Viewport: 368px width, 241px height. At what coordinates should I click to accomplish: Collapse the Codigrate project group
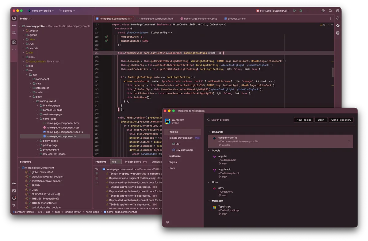pos(209,132)
